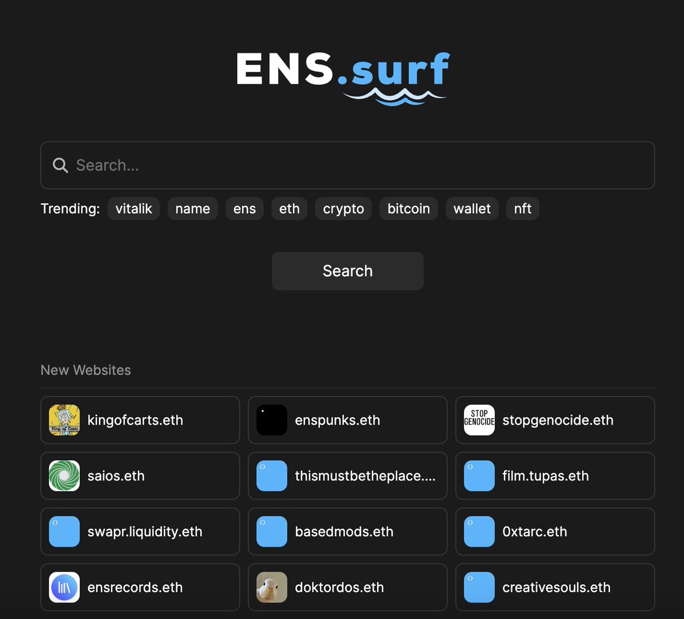Click the ensrecords.eth barcode-style icon

point(64,587)
